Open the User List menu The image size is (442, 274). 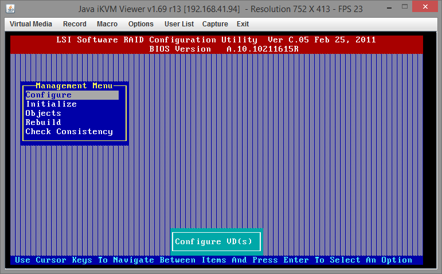click(179, 24)
